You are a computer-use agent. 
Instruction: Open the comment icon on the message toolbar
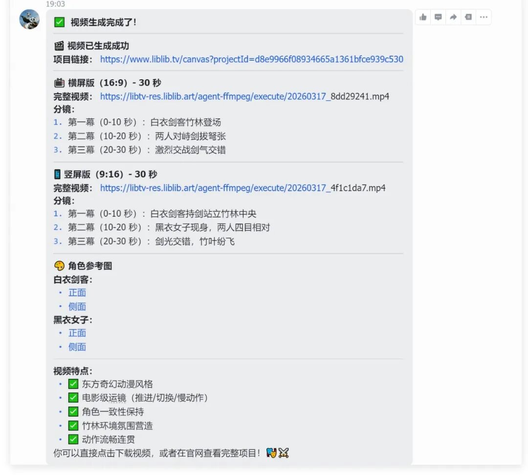(438, 17)
